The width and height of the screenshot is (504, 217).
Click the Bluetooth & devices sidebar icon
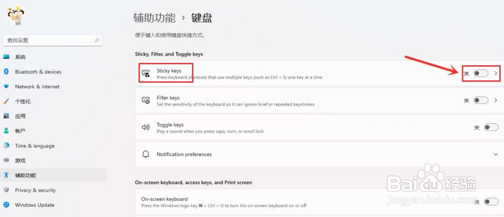tap(6, 72)
